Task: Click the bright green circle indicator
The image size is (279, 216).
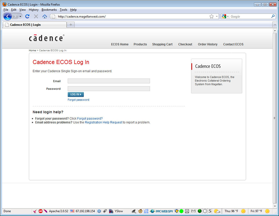Action: (181, 211)
